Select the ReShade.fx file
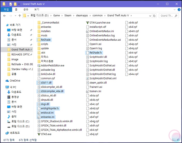 94,53
